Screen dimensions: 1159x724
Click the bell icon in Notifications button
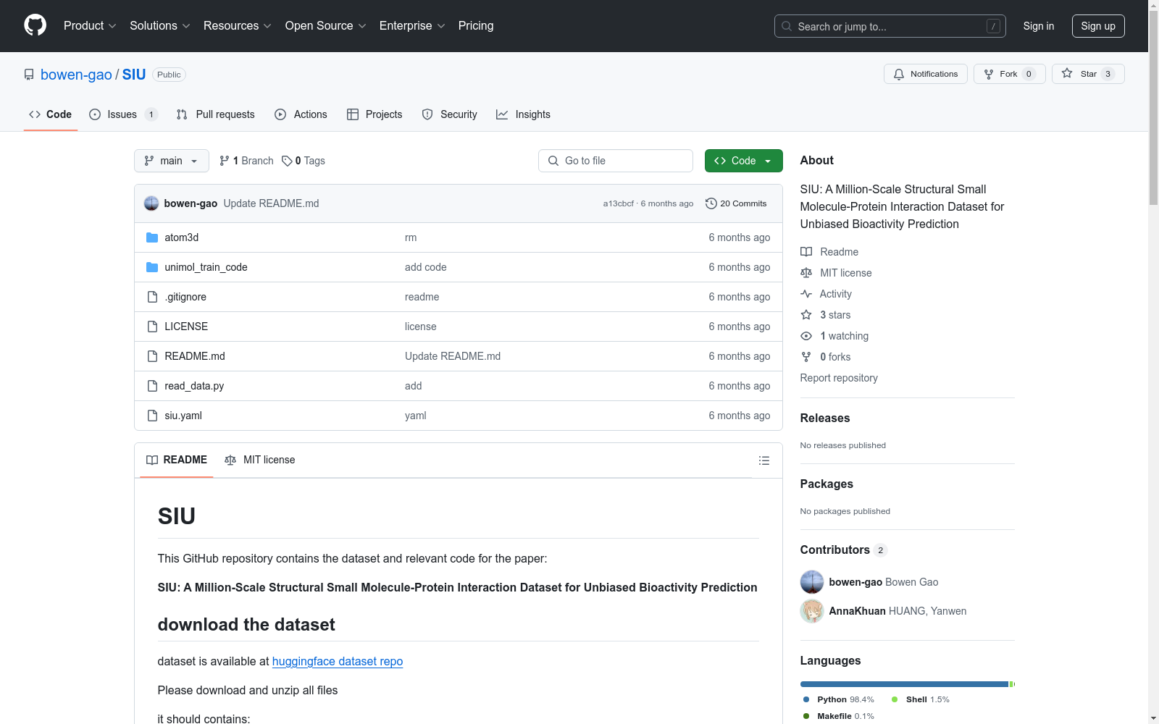899,74
